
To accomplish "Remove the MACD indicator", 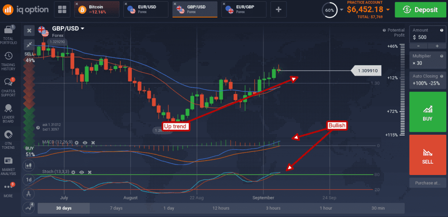I will coord(93,142).
